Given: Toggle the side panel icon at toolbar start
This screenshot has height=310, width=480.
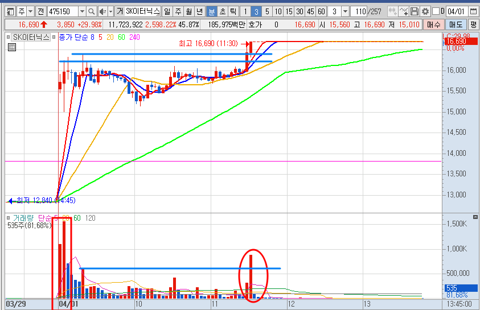Looking at the screenshot, I should [x=10, y=12].
